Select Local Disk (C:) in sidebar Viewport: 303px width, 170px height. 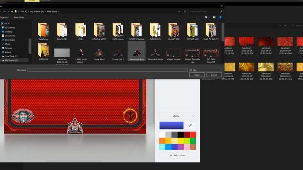tap(9, 56)
